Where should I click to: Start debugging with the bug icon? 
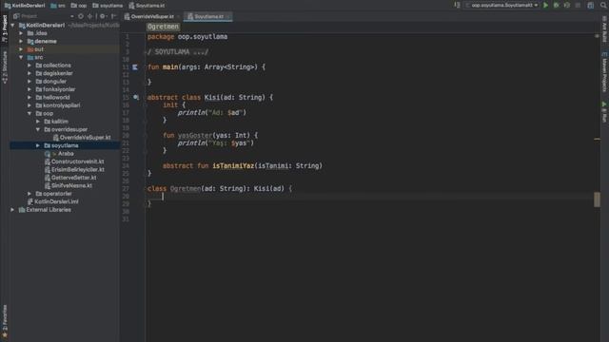pyautogui.click(x=556, y=6)
